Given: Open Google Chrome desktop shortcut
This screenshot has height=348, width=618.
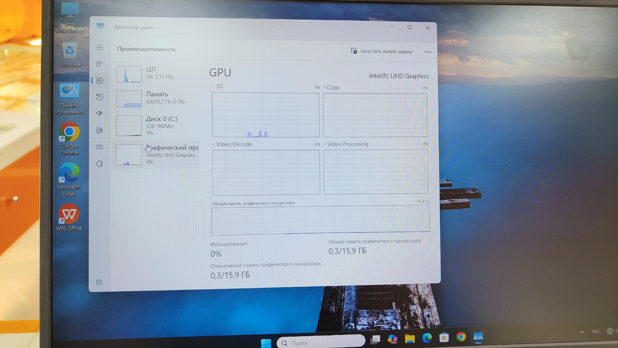Looking at the screenshot, I should (x=69, y=138).
